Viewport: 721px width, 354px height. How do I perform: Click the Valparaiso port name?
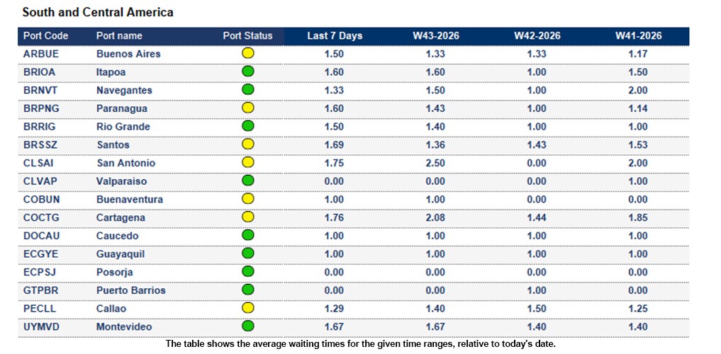coord(121,181)
